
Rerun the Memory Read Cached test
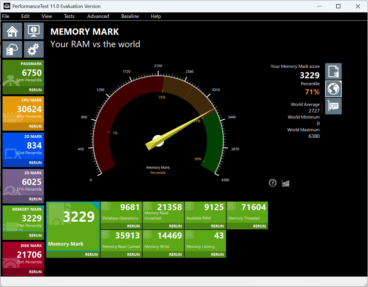click(133, 254)
